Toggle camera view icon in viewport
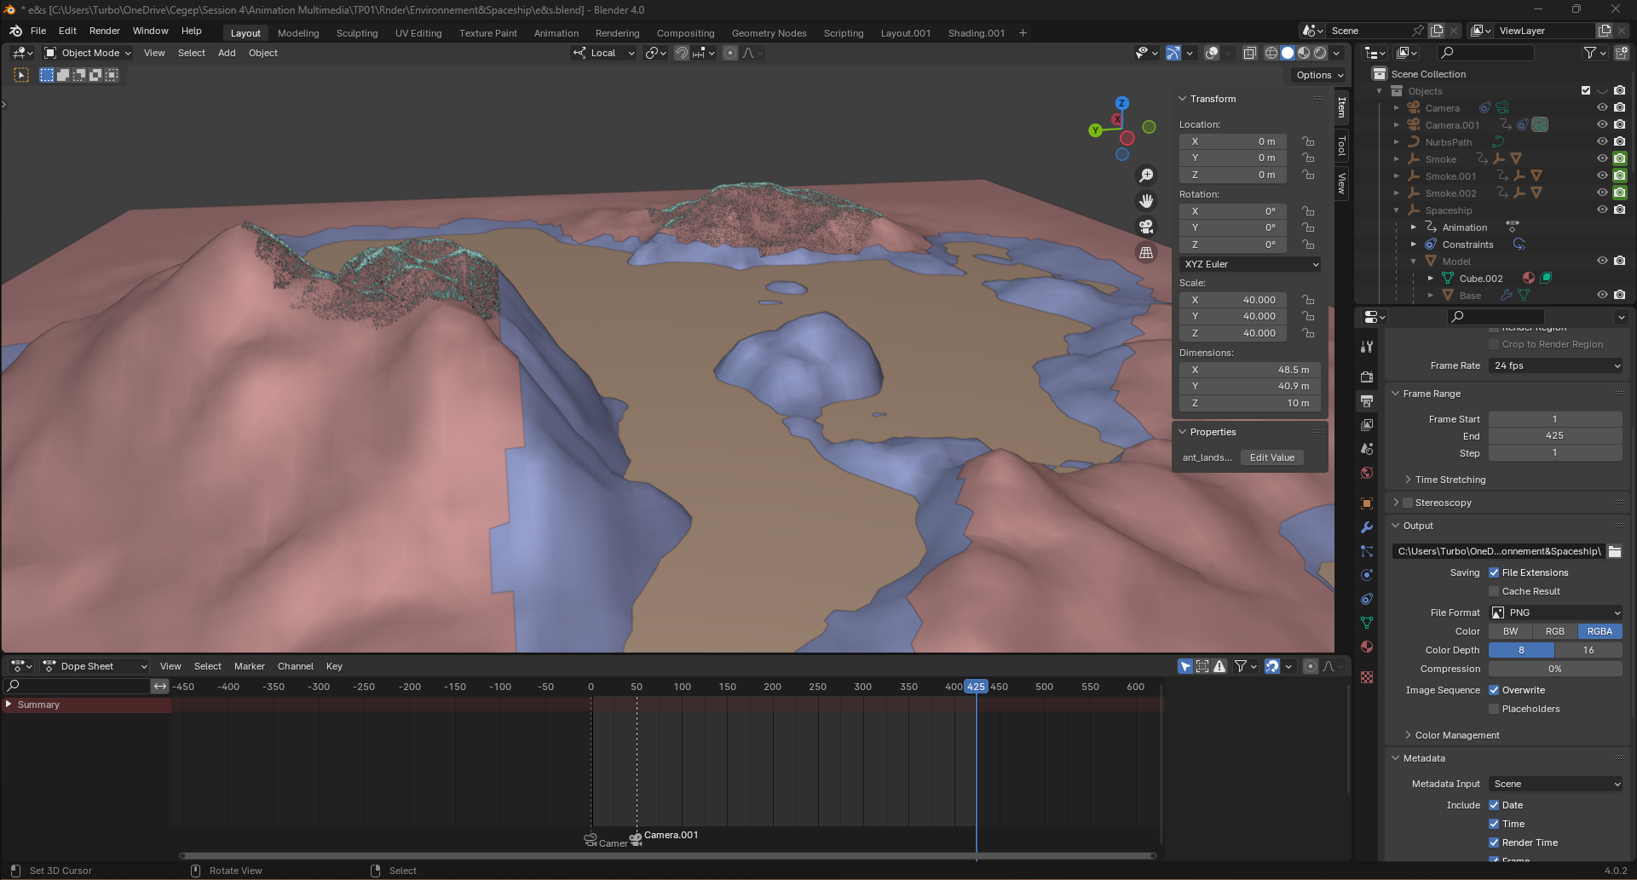This screenshot has height=880, width=1637. point(1146,227)
